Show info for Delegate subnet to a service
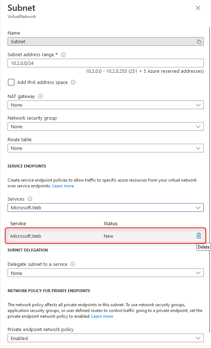211x348 pixels. (x=72, y=264)
